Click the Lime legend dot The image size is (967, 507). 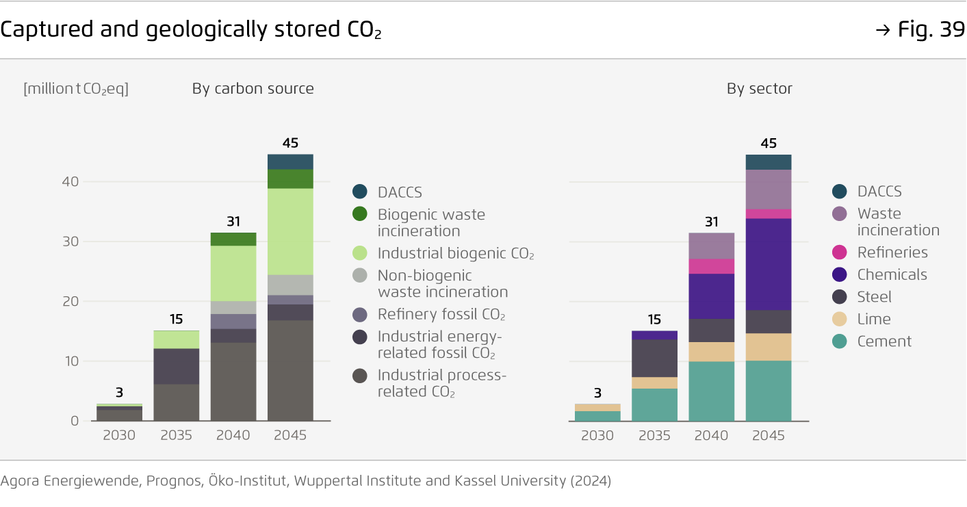pos(840,319)
